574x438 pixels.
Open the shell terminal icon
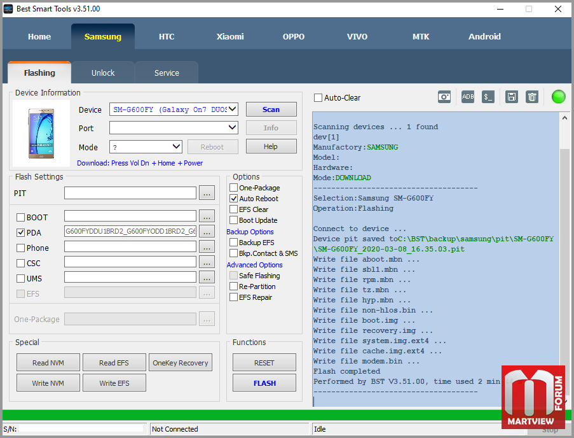pyautogui.click(x=488, y=97)
